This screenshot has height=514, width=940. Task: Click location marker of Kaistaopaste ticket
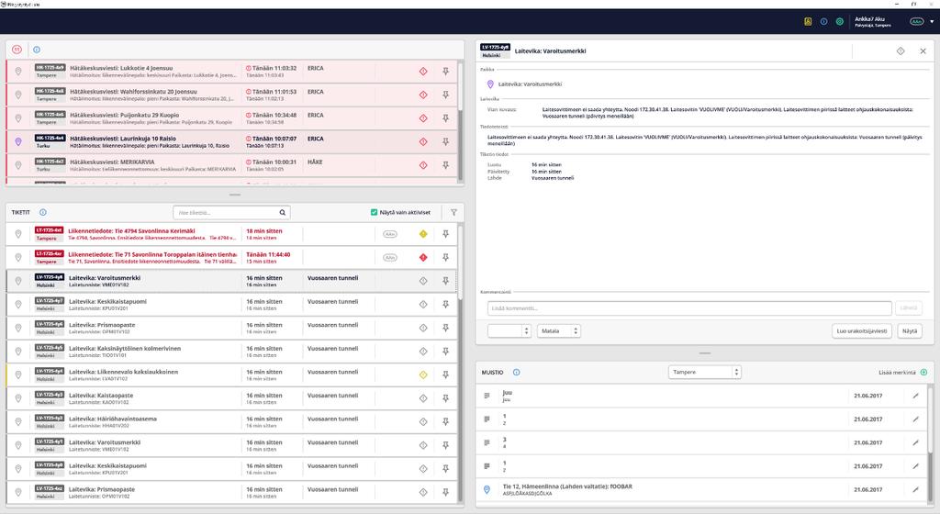tap(18, 398)
